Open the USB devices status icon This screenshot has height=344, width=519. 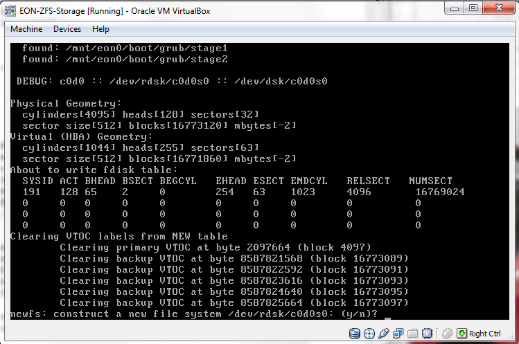pos(383,334)
